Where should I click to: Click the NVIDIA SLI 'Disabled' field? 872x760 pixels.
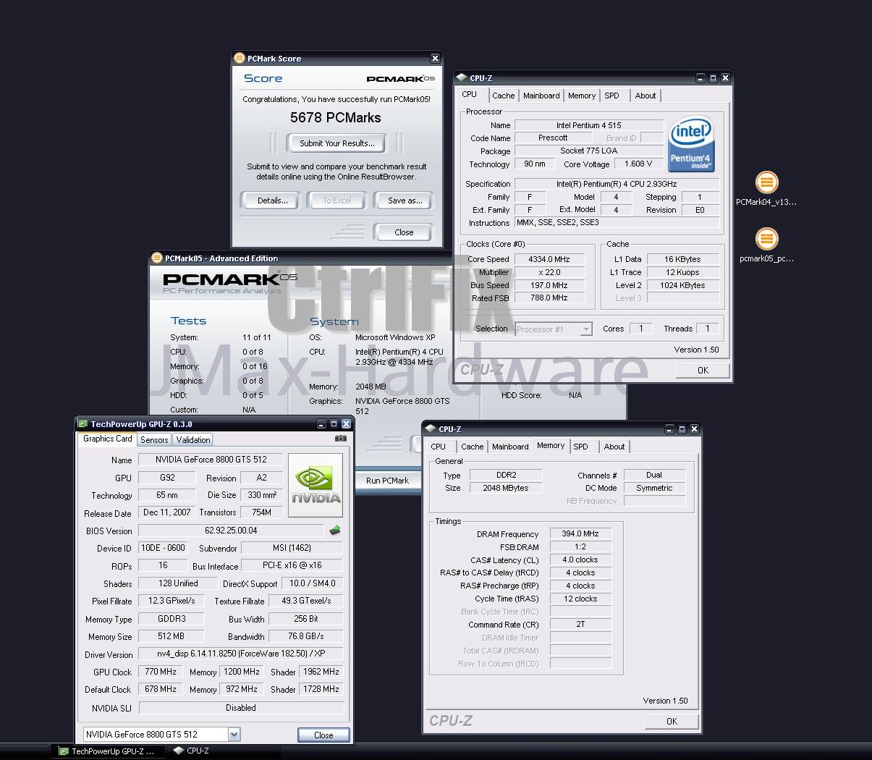(x=241, y=708)
